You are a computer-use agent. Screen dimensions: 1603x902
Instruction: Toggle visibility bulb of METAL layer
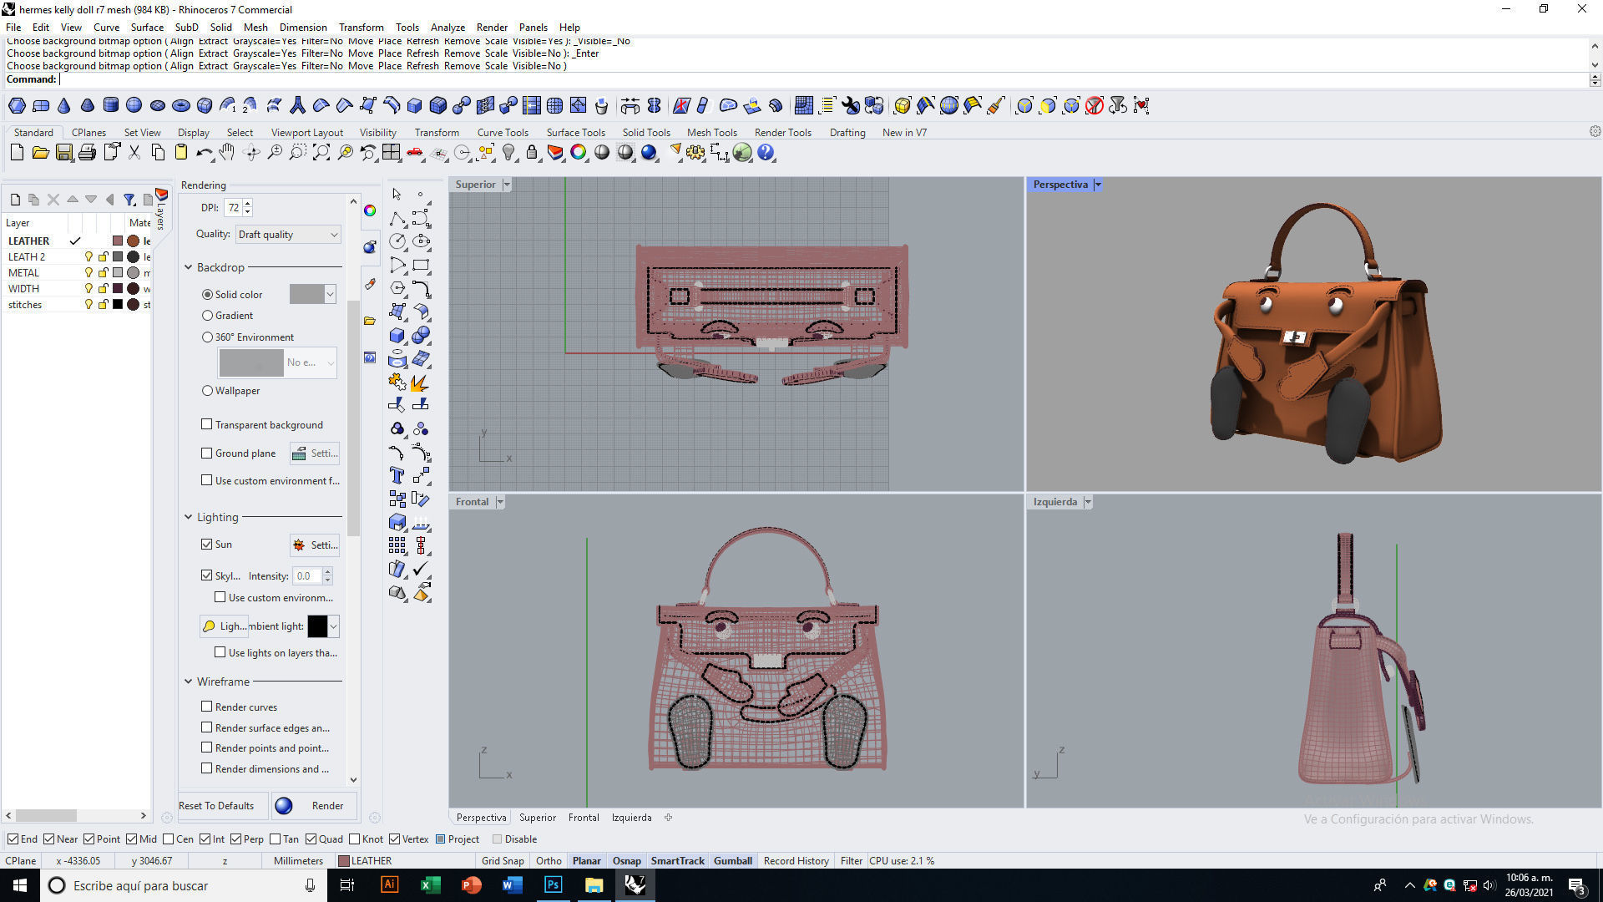pos(88,272)
